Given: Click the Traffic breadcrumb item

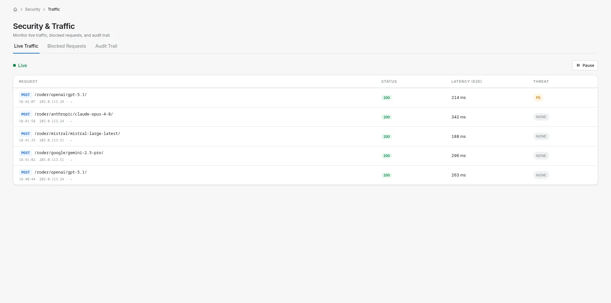Looking at the screenshot, I should 54,9.
